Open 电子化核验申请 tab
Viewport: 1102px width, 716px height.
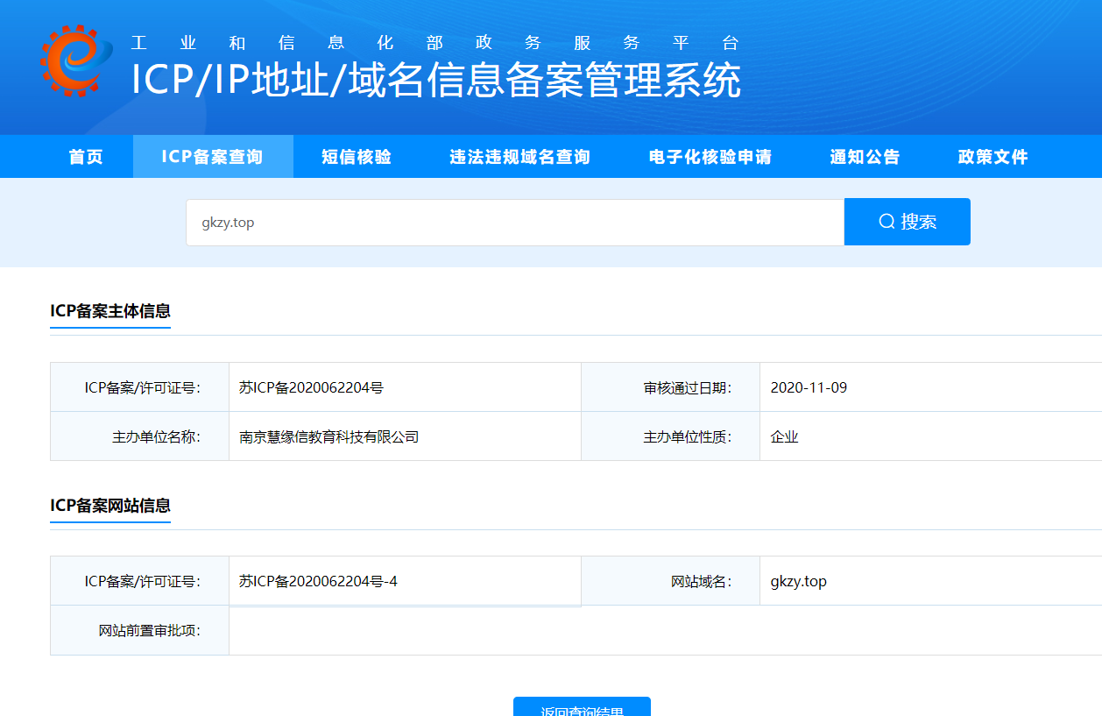710,157
